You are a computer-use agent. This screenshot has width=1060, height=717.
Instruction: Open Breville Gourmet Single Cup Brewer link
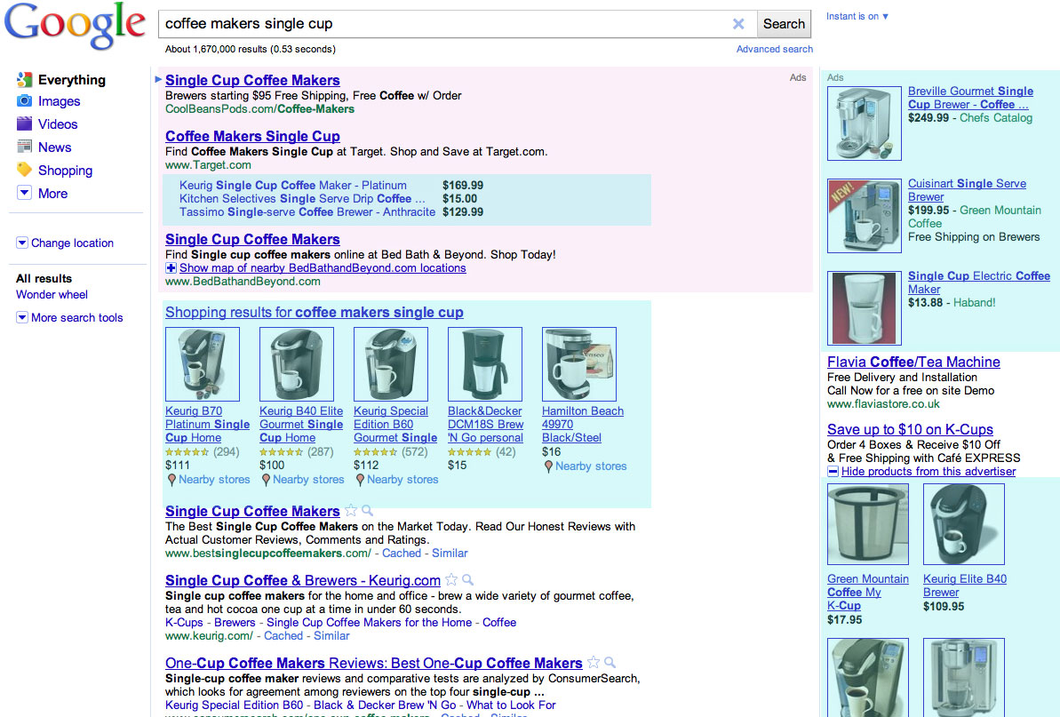(x=970, y=98)
